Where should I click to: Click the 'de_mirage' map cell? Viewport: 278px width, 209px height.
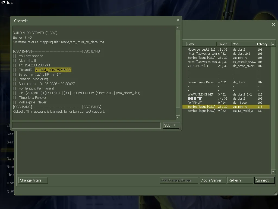coord(240,103)
